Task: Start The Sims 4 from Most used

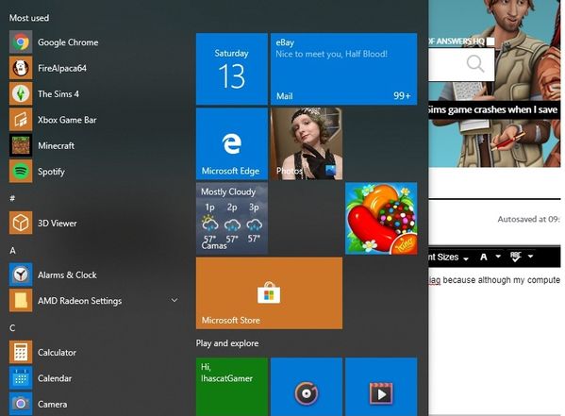Action: click(95, 93)
